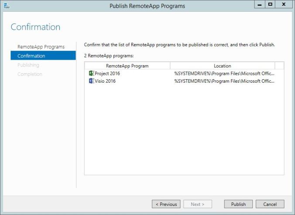Sort by RemoteApp Program column header
This screenshot has width=295, height=215.
127,66
